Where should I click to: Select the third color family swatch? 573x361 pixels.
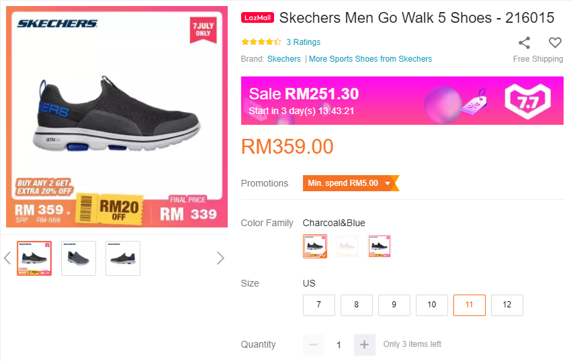tap(380, 246)
